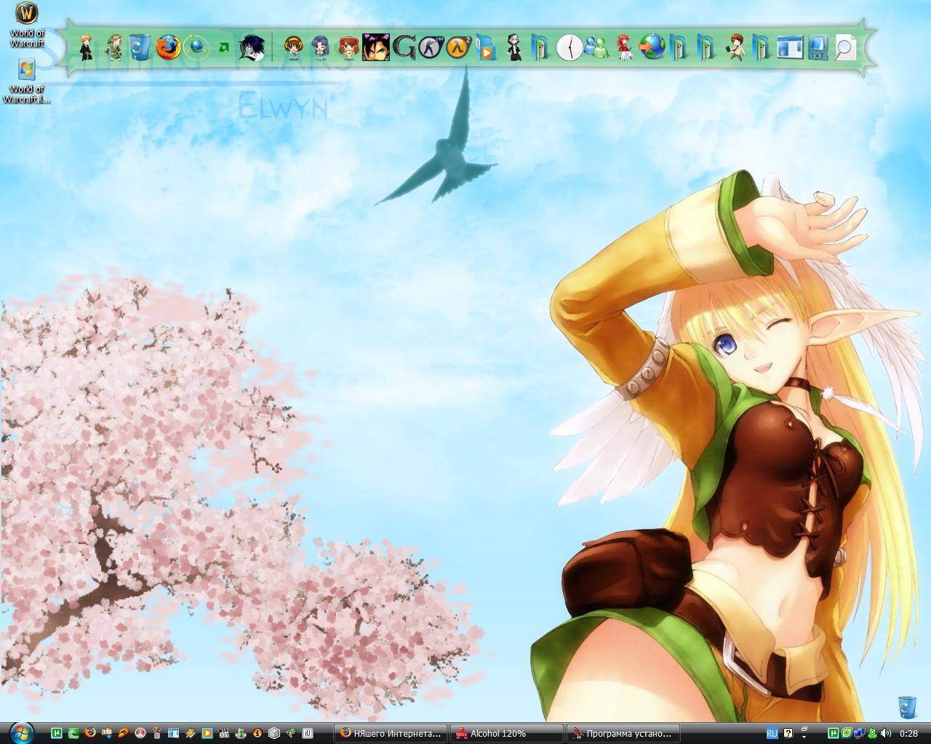Open the volume control in the tray
This screenshot has width=931, height=744.
pyautogui.click(x=886, y=733)
